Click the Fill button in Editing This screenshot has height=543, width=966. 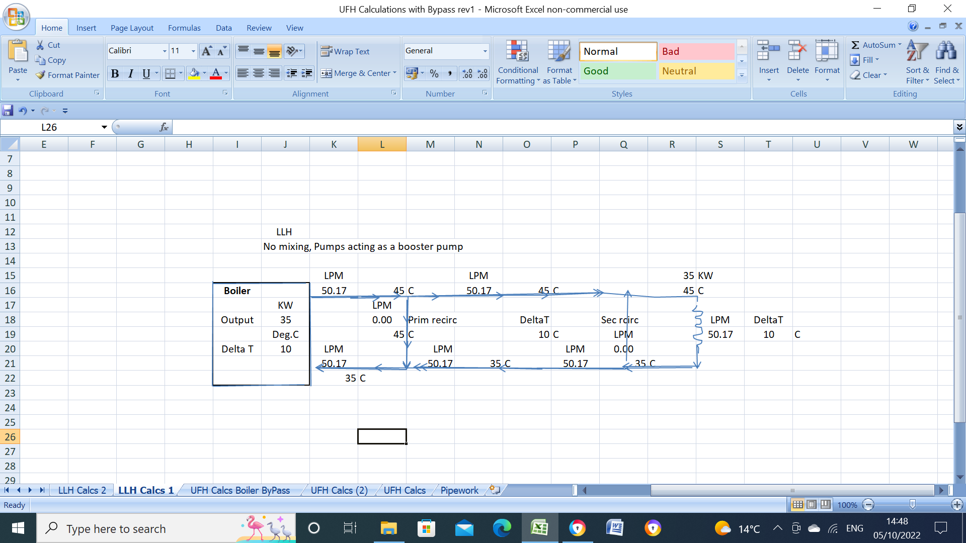click(x=864, y=60)
